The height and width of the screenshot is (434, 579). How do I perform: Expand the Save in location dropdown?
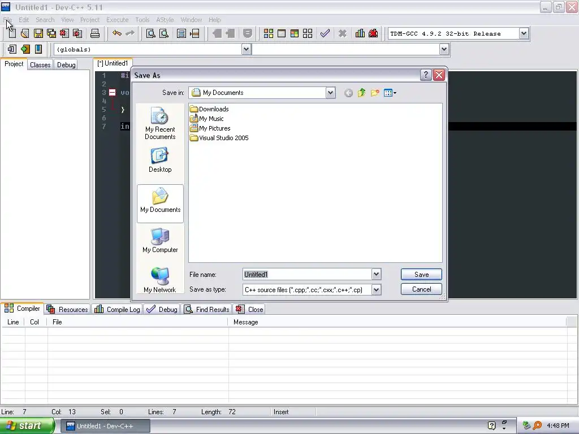point(330,93)
